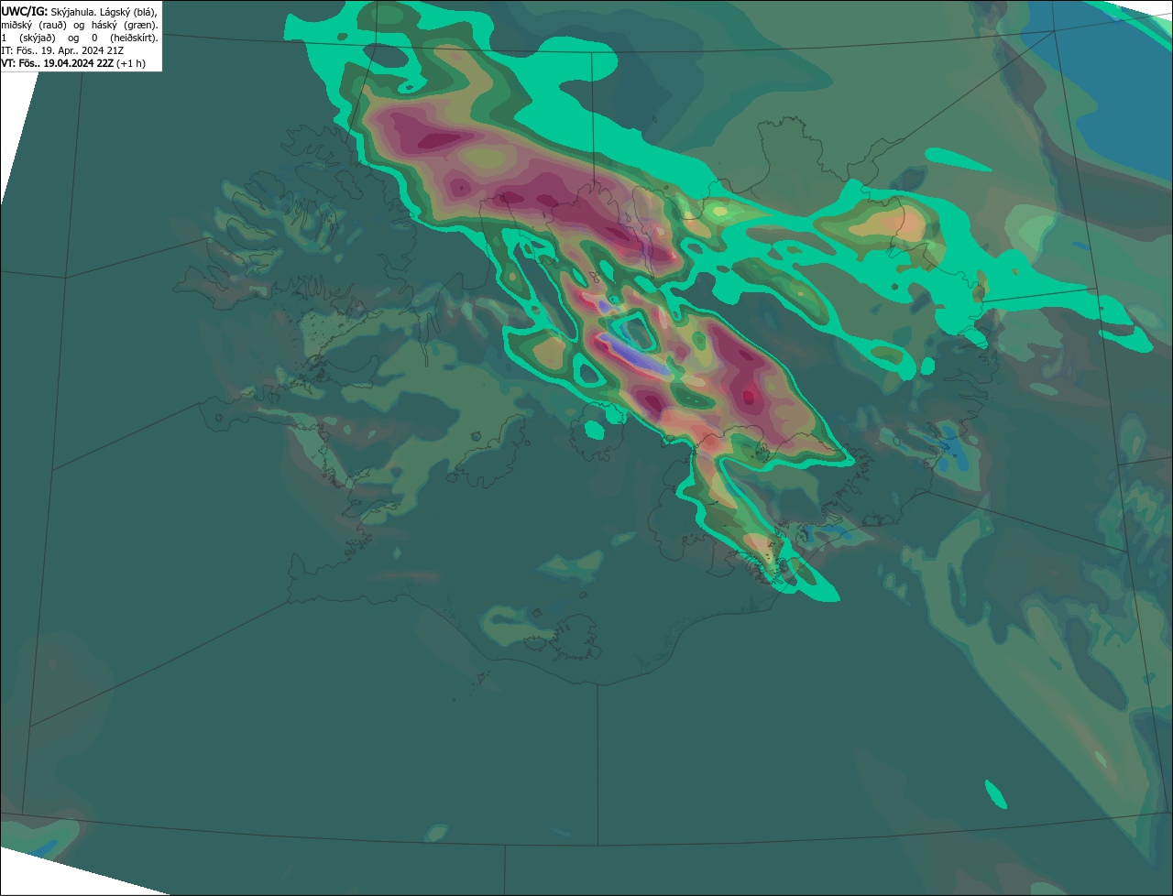The width and height of the screenshot is (1173, 896).
Task: Click the 'Lágský (blá),' legend text
Action: tap(128, 13)
